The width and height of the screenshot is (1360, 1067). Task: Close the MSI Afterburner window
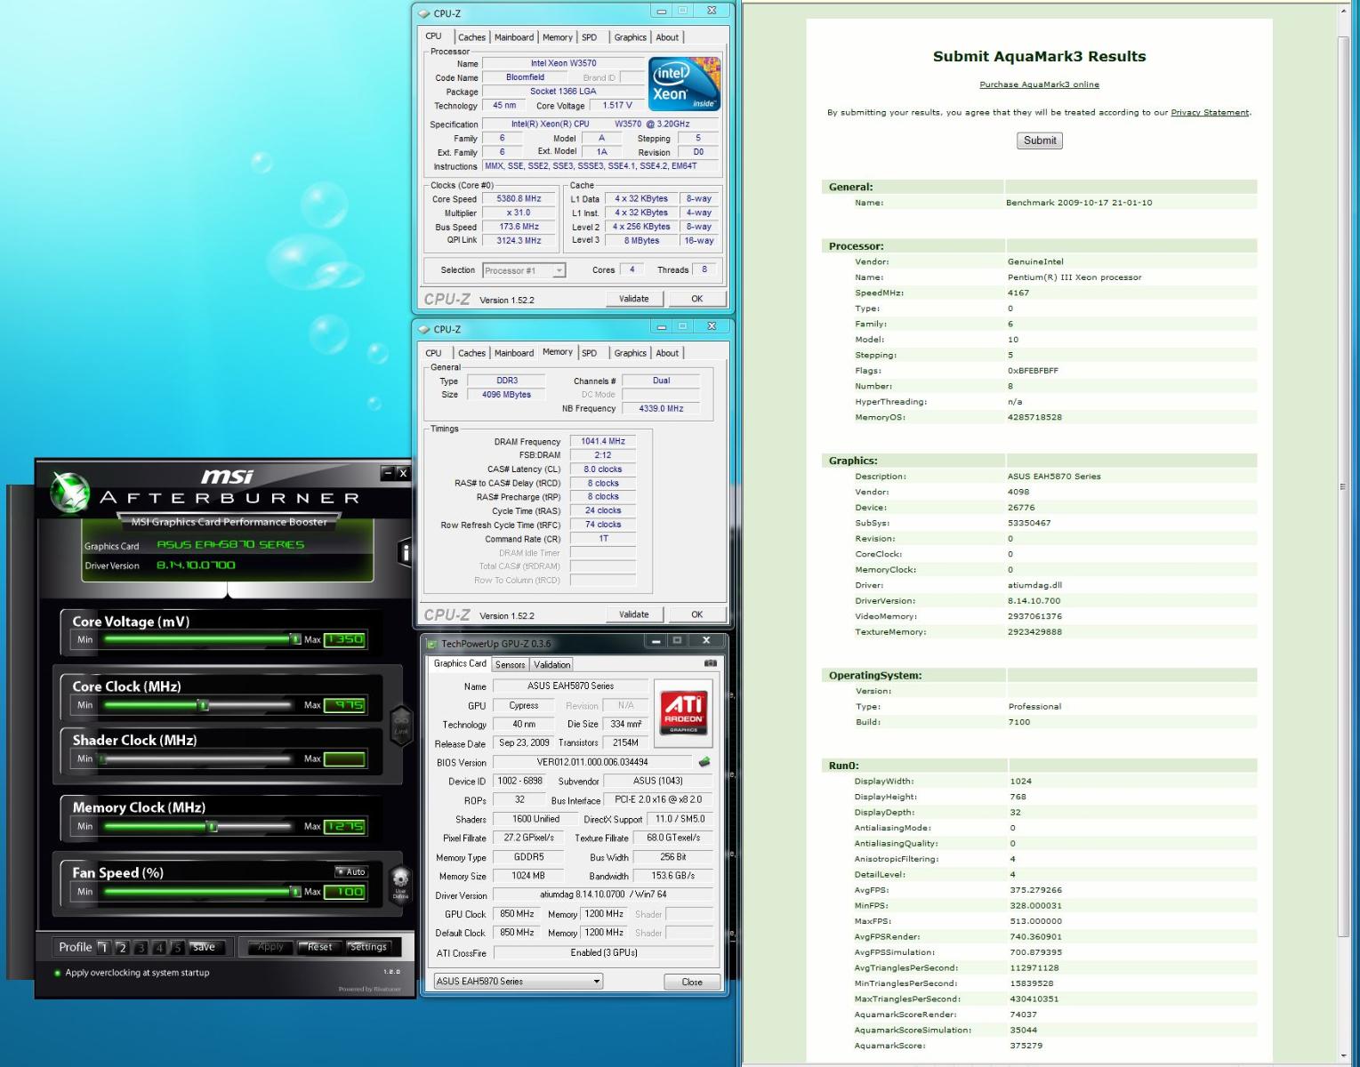[403, 473]
